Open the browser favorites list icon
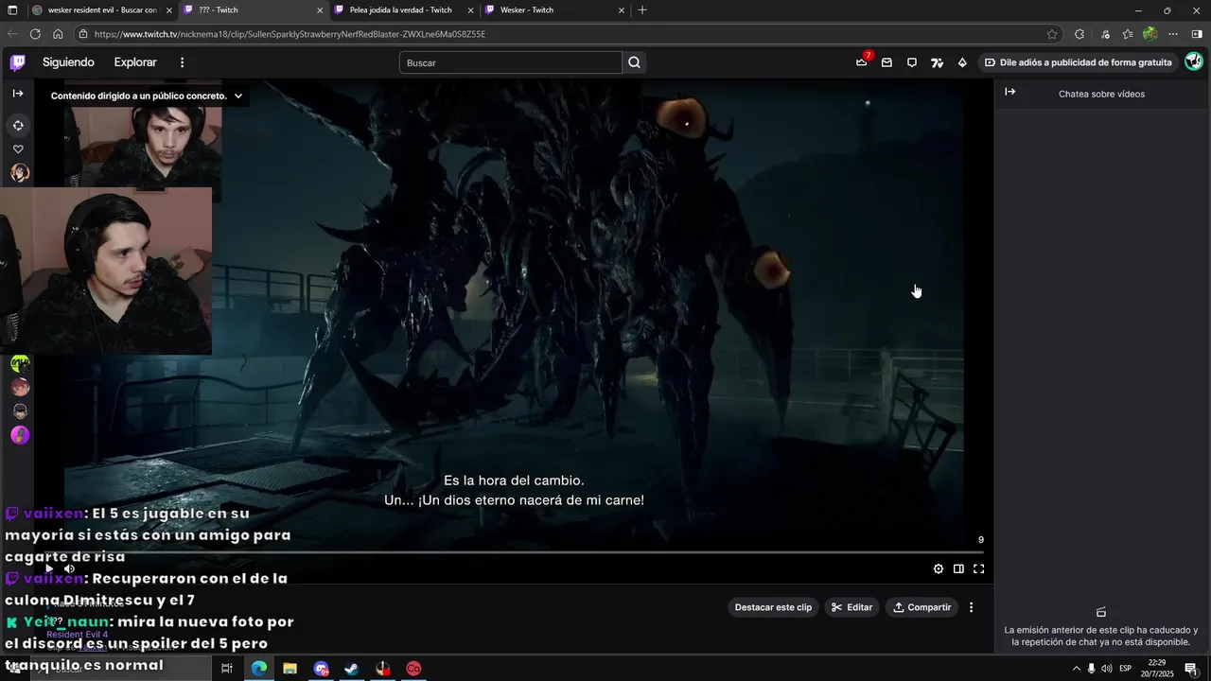The width and height of the screenshot is (1211, 681). [x=1128, y=34]
